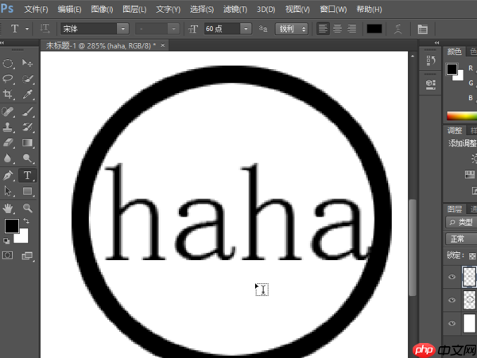Select the Rectangle shape tool
Viewport: 477px width, 358px height.
click(x=27, y=191)
